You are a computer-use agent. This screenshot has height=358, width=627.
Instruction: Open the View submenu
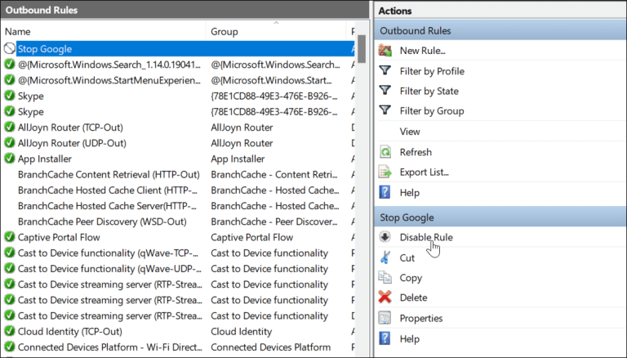[x=410, y=132]
